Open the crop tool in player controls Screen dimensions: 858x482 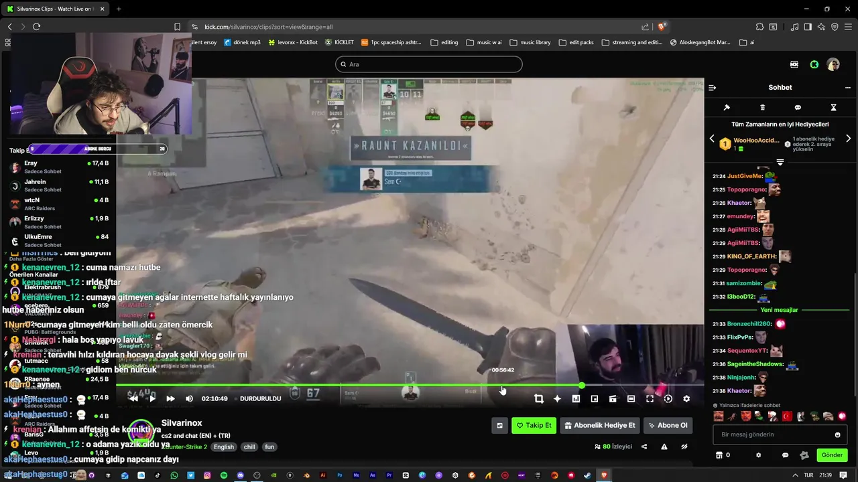click(539, 398)
